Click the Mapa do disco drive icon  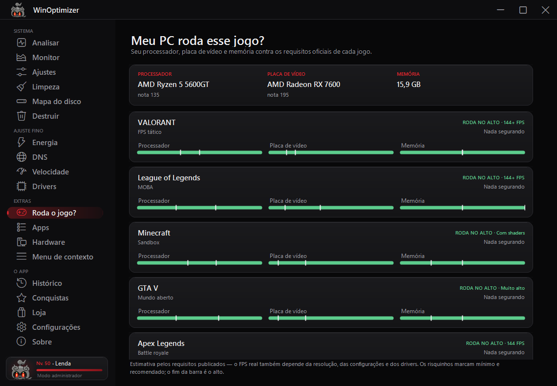pos(21,101)
